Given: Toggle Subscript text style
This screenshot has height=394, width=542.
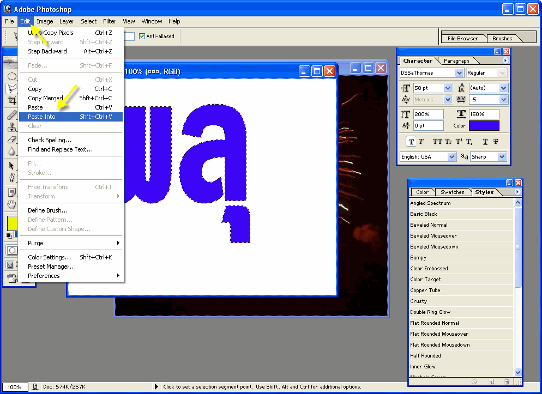Looking at the screenshot, I should [x=469, y=142].
